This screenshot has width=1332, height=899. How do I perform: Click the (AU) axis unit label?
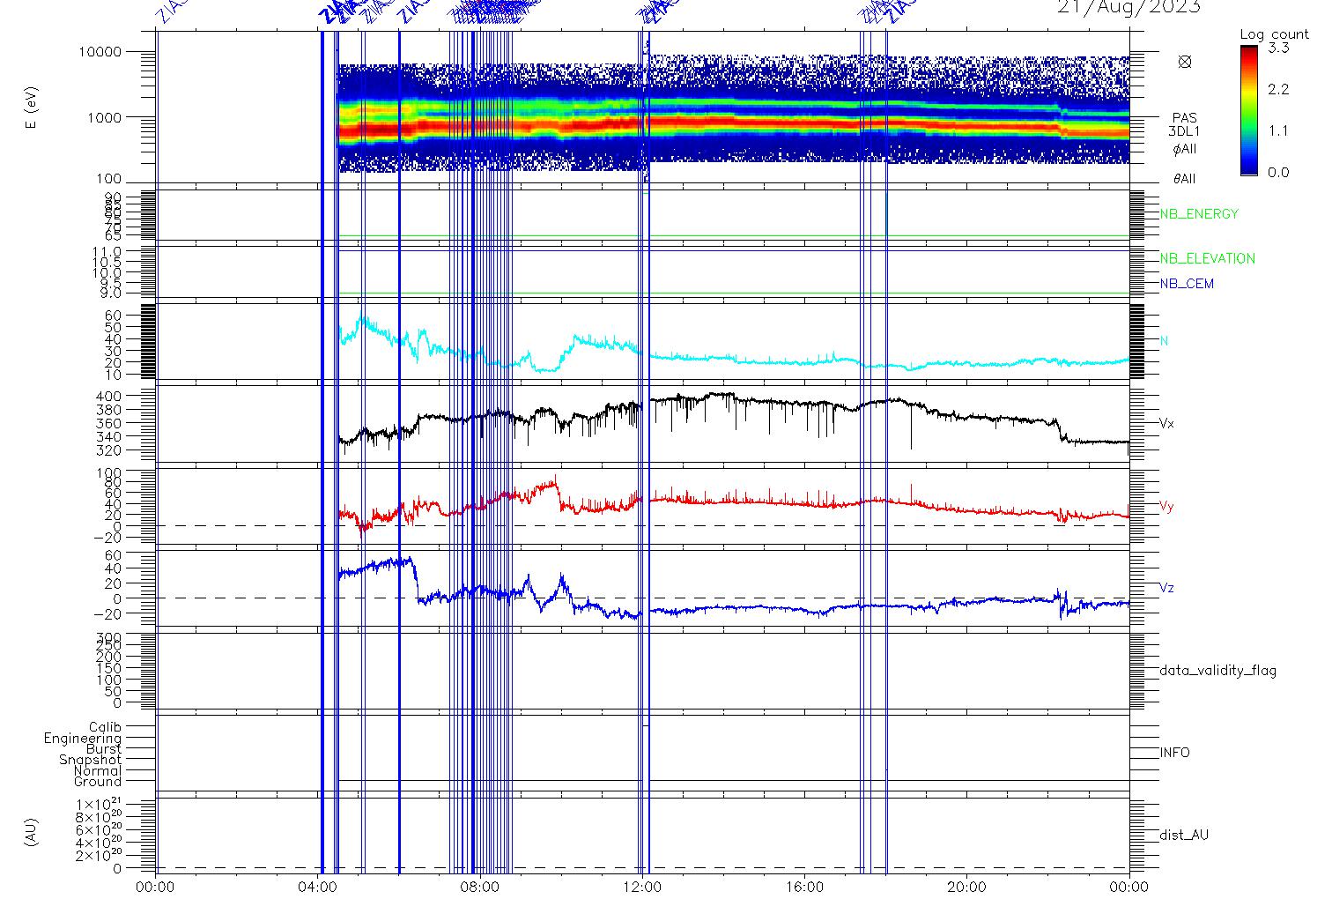pyautogui.click(x=32, y=833)
